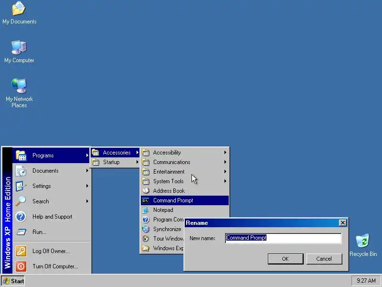382x287 pixels.
Task: Select the Recycle Bin desktop icon
Action: (x=363, y=245)
